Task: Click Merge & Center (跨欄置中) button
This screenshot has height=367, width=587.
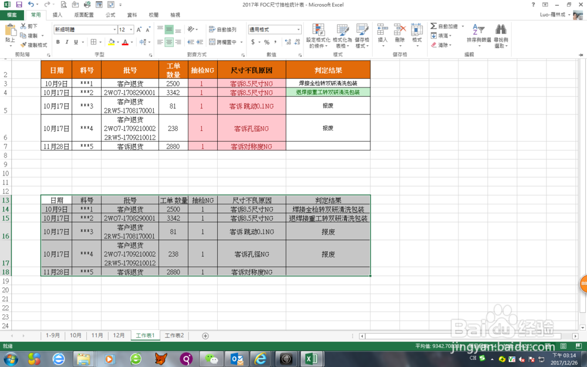Action: (223, 42)
